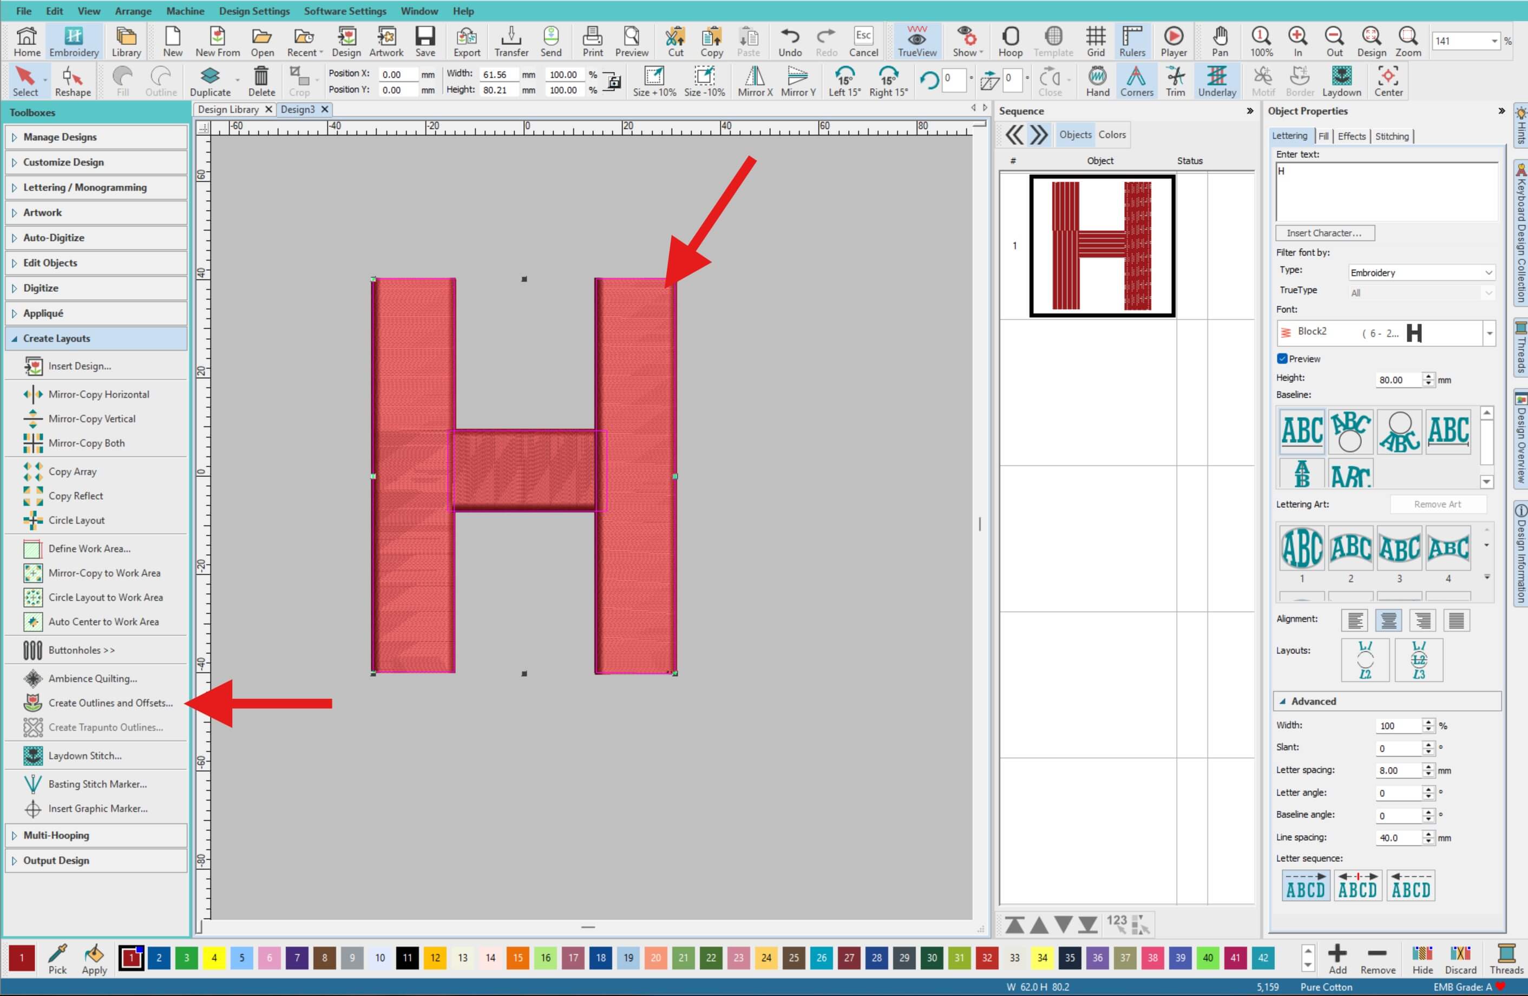This screenshot has width=1528, height=996.
Task: Click the Enter text field
Action: click(x=1386, y=192)
